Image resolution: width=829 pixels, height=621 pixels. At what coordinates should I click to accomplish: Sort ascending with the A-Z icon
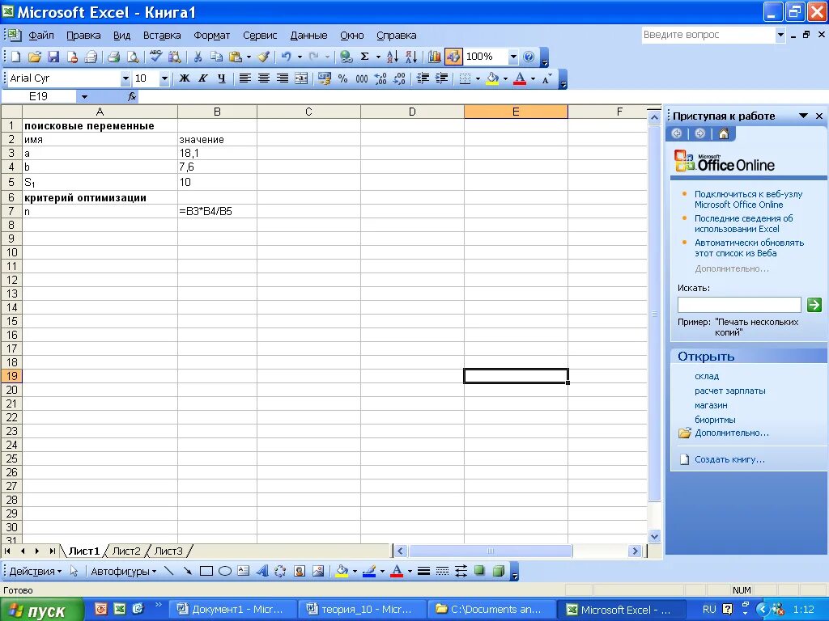[393, 57]
